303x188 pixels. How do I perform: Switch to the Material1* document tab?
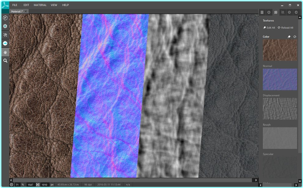pyautogui.click(x=17, y=11)
